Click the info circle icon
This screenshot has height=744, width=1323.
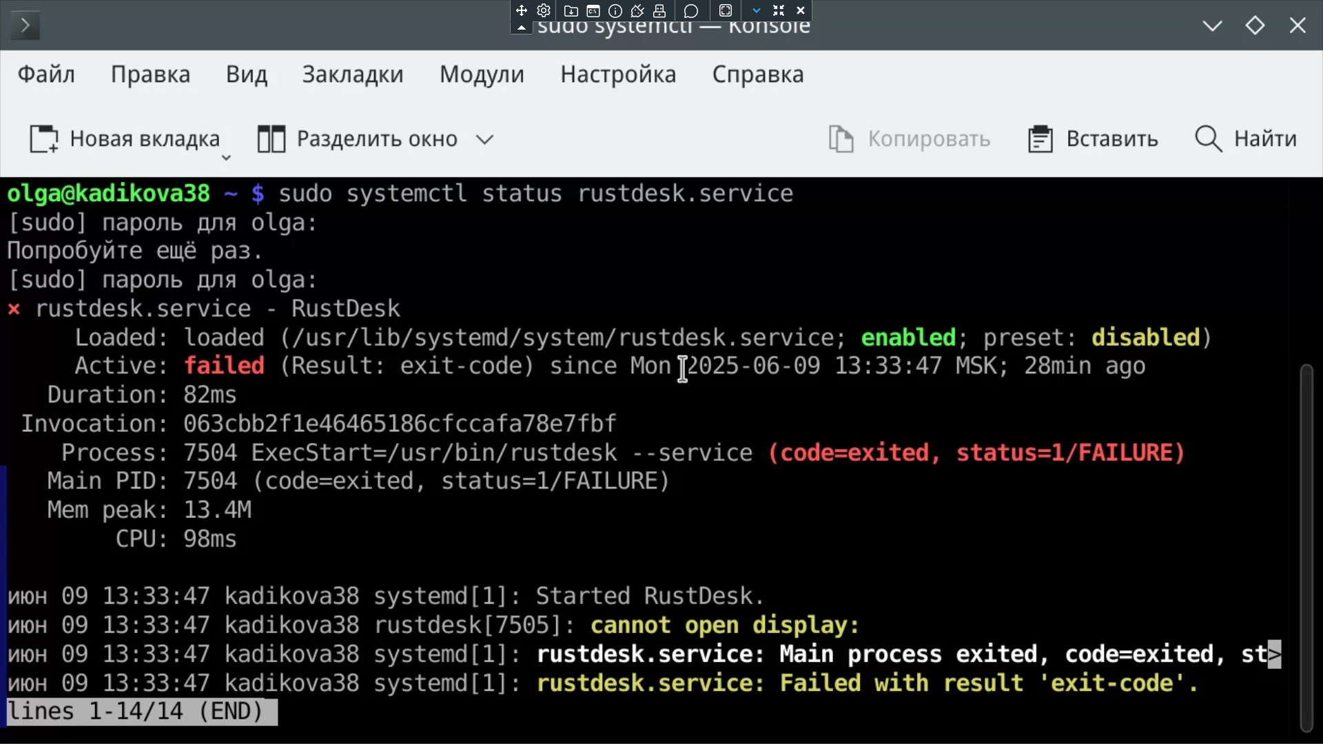click(615, 10)
